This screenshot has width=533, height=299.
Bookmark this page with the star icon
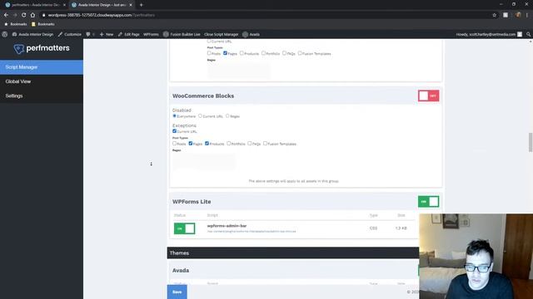(x=494, y=15)
